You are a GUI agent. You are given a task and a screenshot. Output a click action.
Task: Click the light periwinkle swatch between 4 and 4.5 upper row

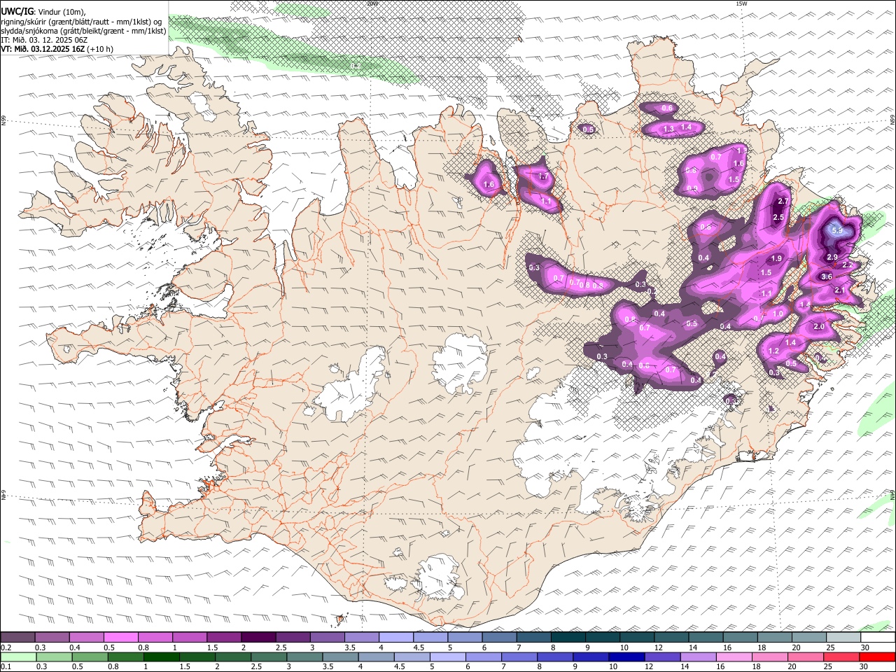coord(396,638)
